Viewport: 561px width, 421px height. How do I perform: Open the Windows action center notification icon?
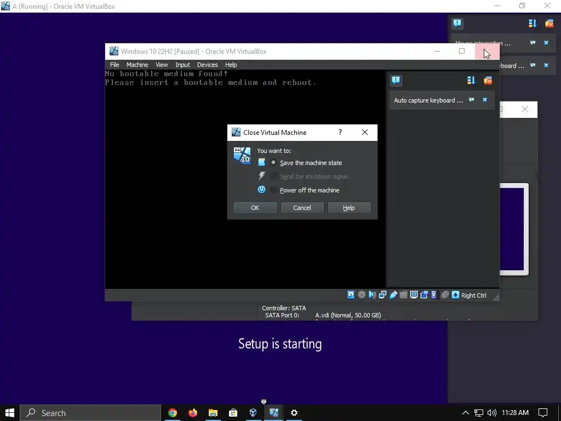click(543, 413)
